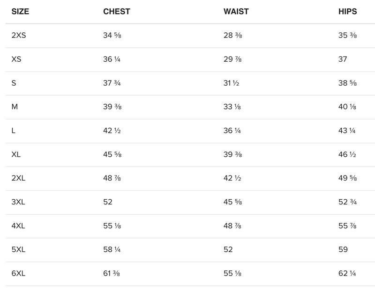375x298 pixels.
Task: Click the CHEST column header
Action: tap(116, 12)
